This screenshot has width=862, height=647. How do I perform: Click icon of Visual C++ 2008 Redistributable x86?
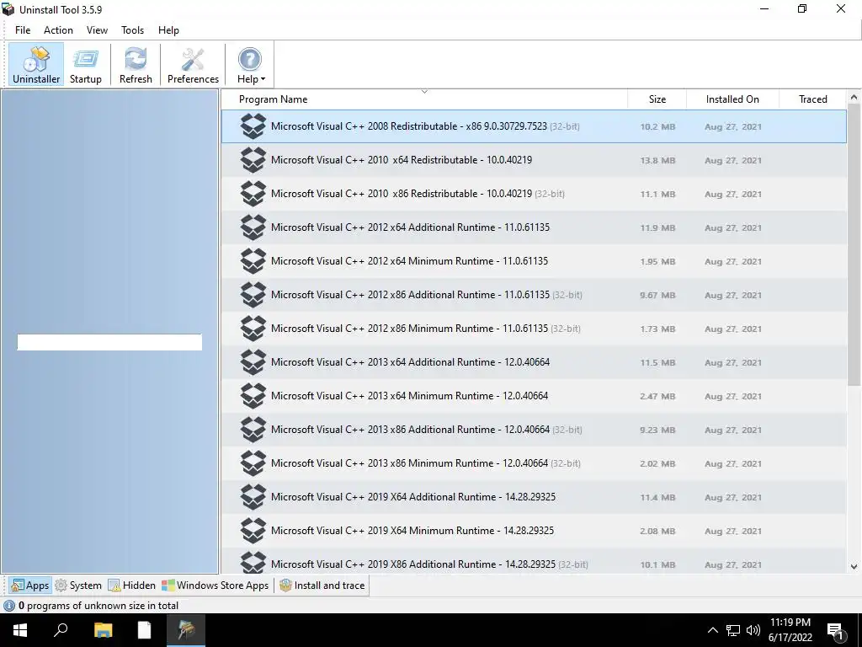point(253,126)
